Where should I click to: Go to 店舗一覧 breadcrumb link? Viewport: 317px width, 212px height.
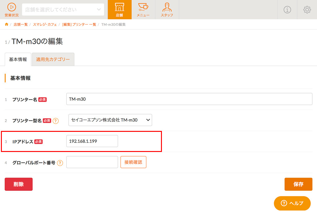20,24
